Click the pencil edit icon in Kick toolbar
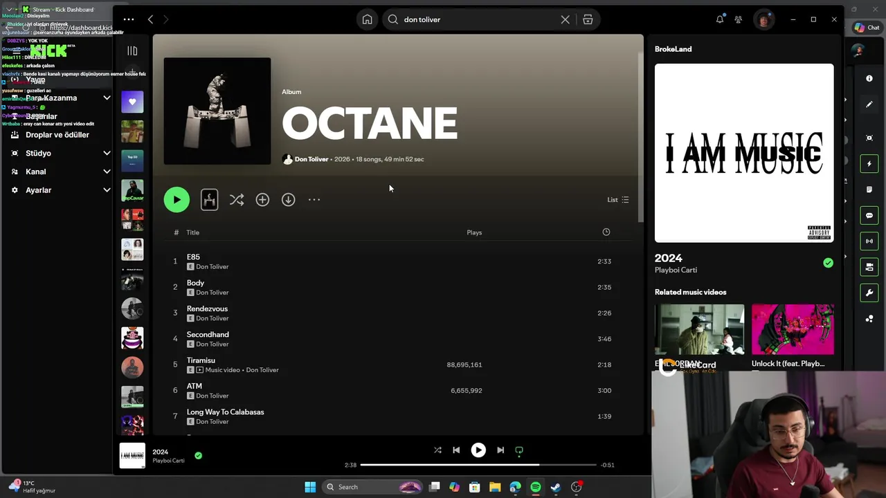The height and width of the screenshot is (498, 886). click(x=869, y=104)
